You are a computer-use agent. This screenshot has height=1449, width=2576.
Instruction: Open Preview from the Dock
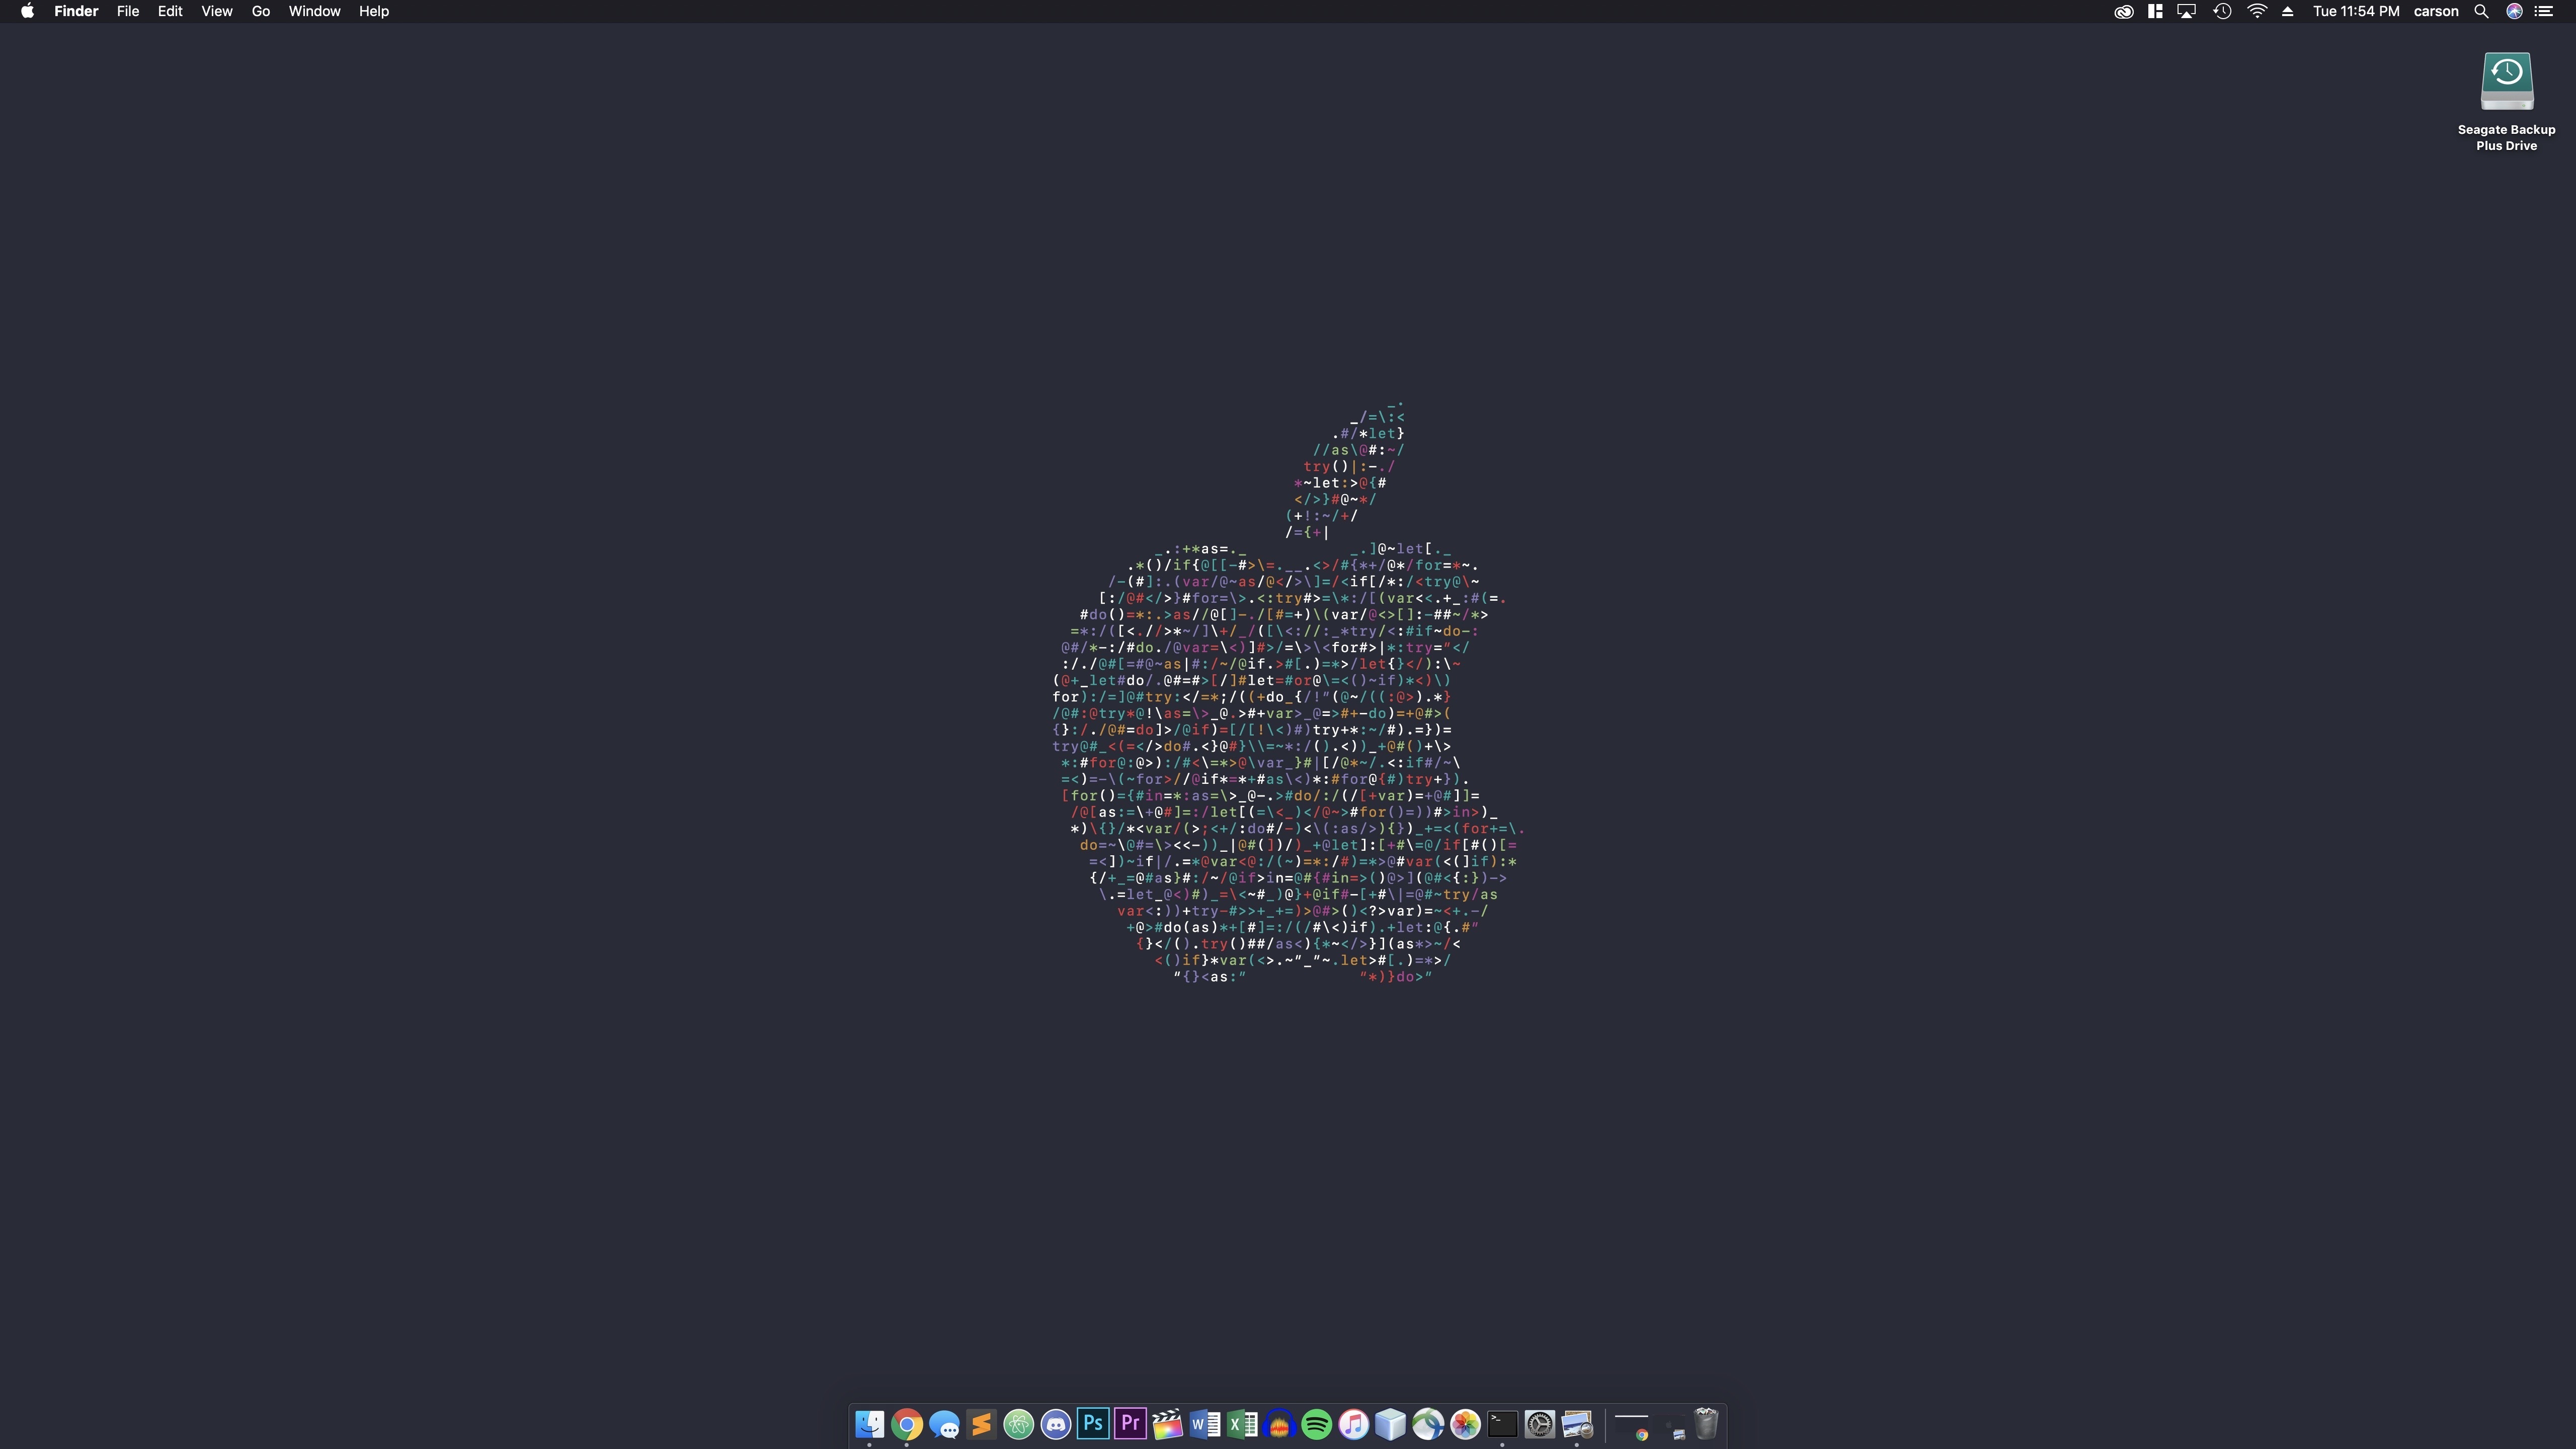[x=1577, y=1424]
